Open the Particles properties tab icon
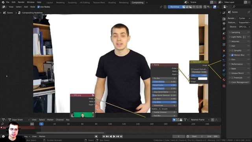 pyautogui.click(x=224, y=60)
